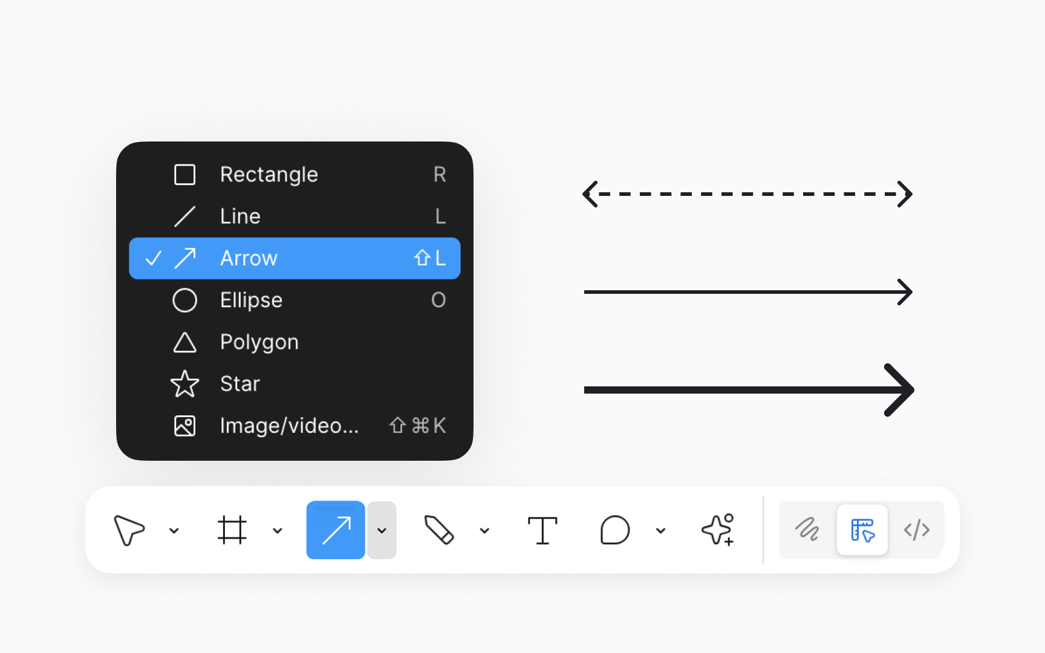
Task: Expand the Move tool options chevron
Action: (x=174, y=531)
